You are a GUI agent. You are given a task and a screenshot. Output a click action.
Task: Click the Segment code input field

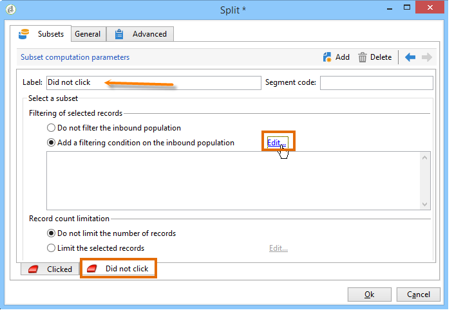tap(377, 83)
